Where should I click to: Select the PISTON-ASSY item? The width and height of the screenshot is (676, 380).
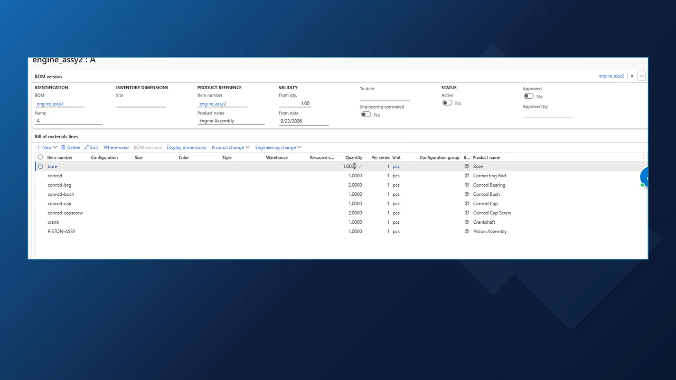click(x=61, y=231)
